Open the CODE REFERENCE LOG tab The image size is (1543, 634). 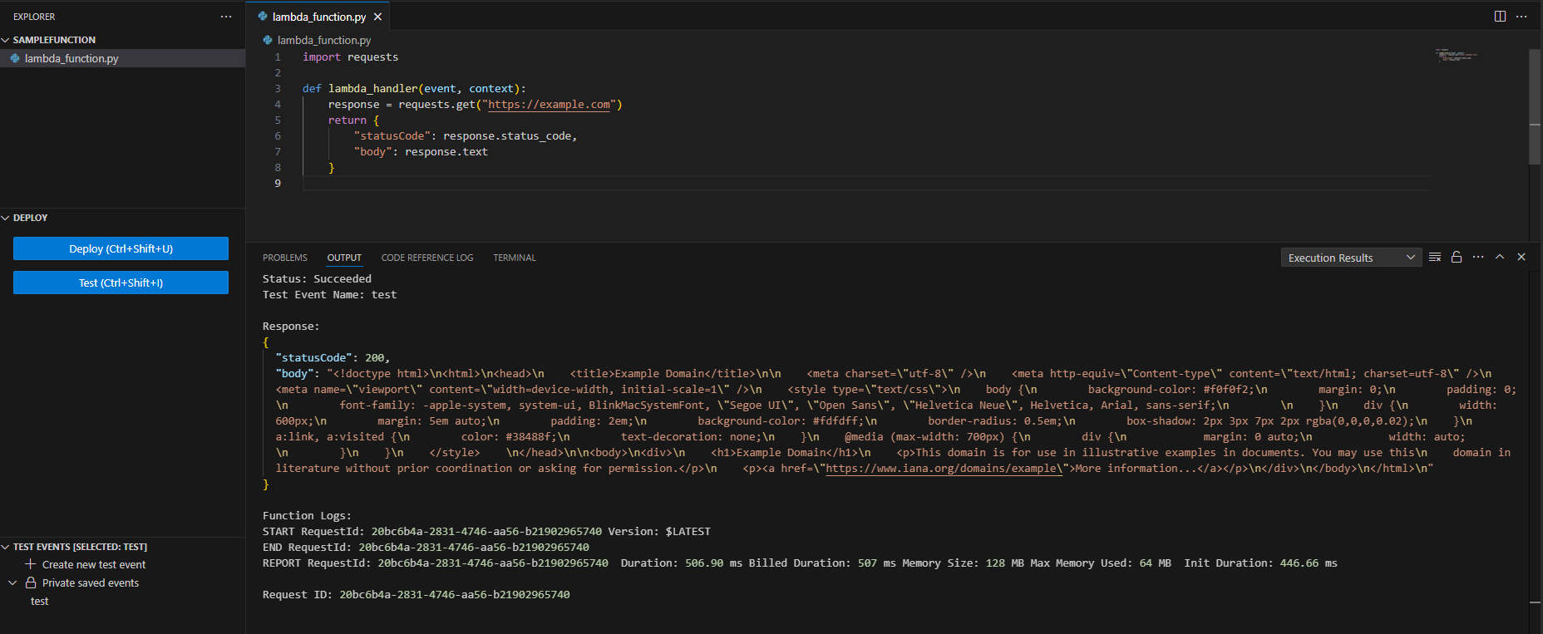point(427,258)
